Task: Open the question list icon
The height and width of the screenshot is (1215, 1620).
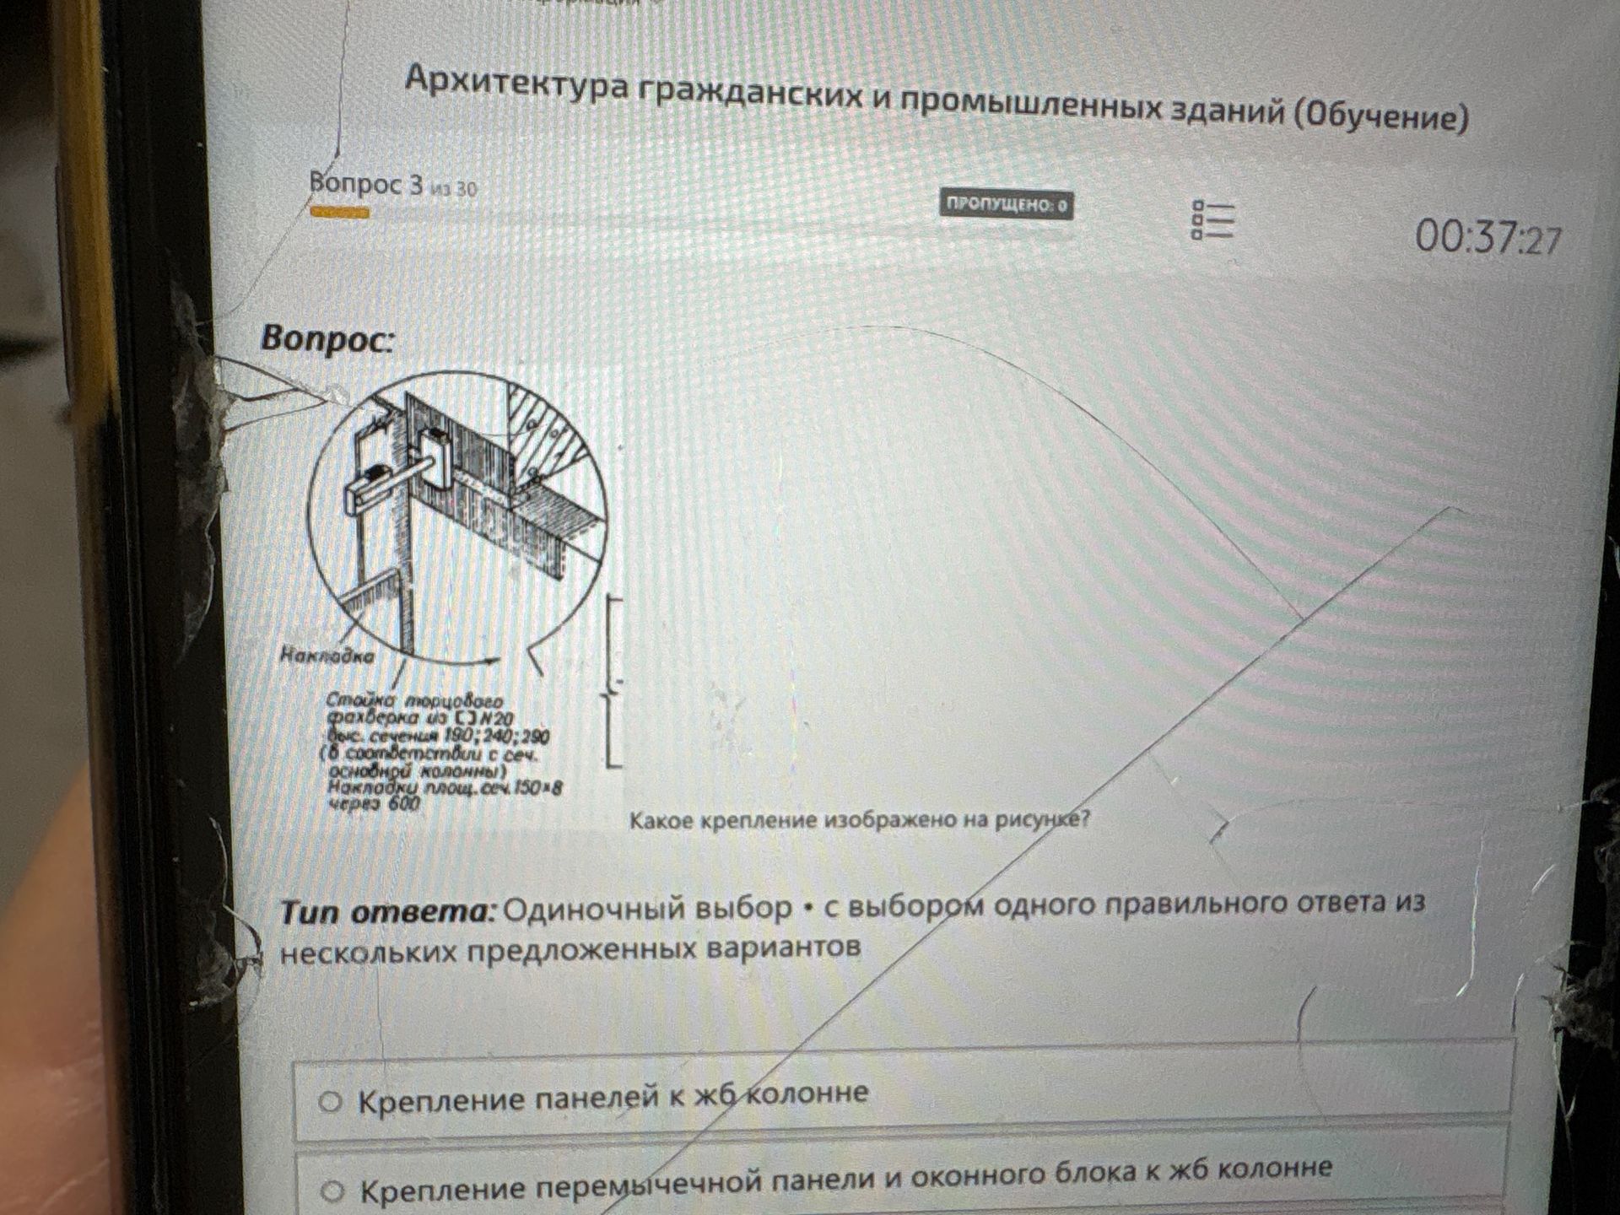Action: [x=1212, y=220]
